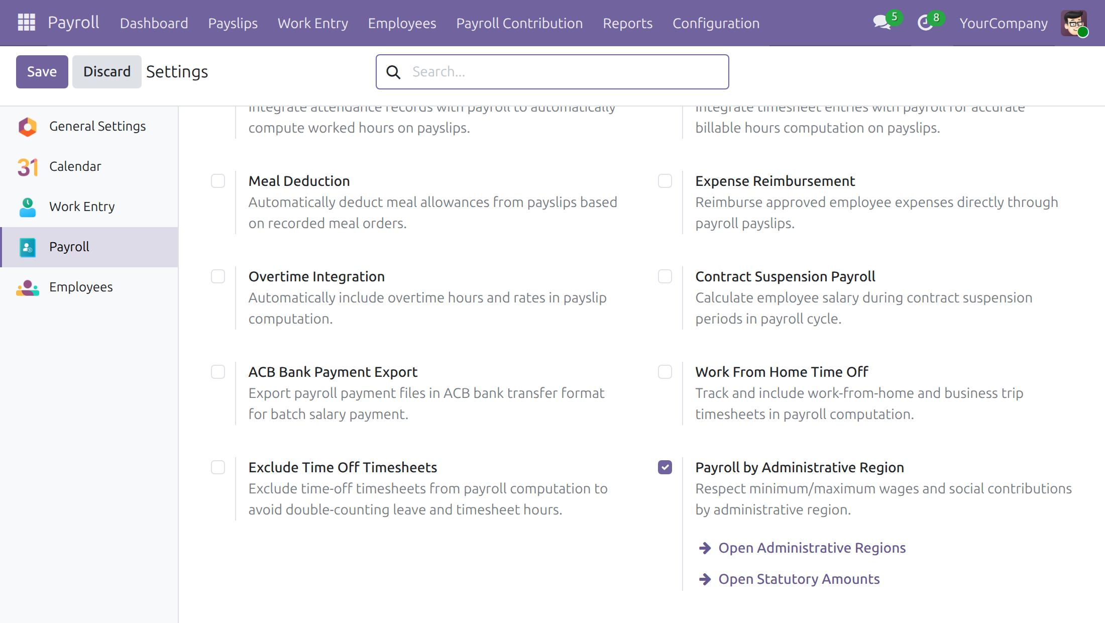Open the Configuration menu
Image resolution: width=1105 pixels, height=623 pixels.
[x=716, y=23]
